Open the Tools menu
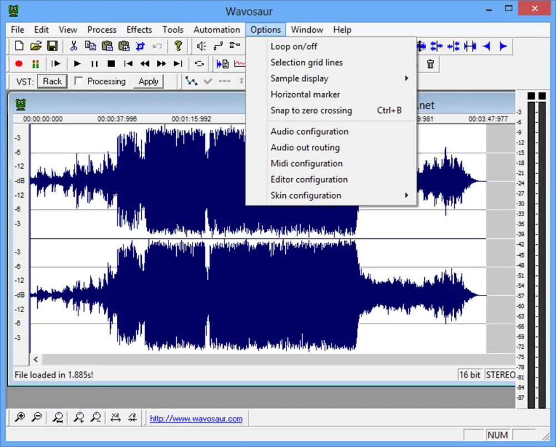Screen dimensions: 556x447 pos(173,30)
